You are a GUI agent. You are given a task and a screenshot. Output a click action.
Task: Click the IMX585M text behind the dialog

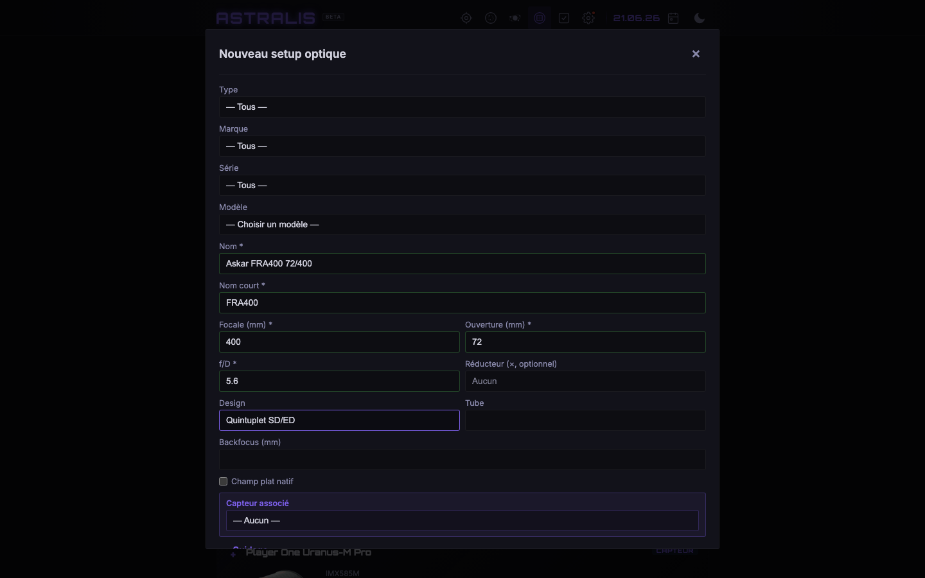(342, 574)
